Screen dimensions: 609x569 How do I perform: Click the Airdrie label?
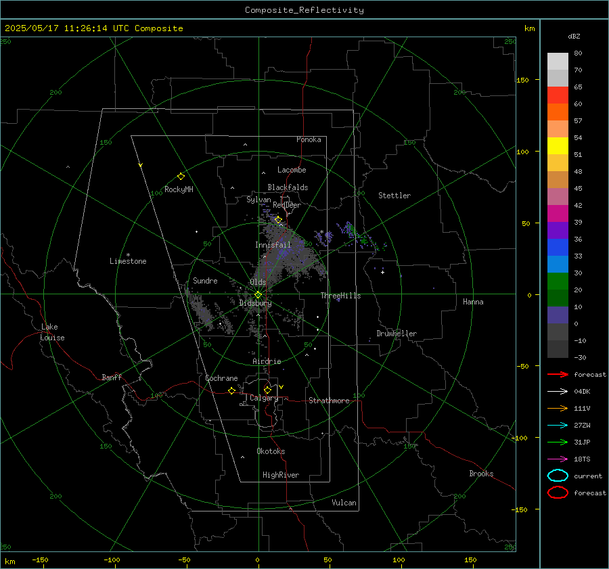tap(267, 361)
